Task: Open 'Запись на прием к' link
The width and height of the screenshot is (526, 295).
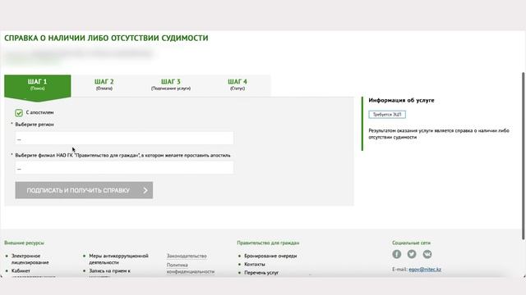Action: (109, 271)
